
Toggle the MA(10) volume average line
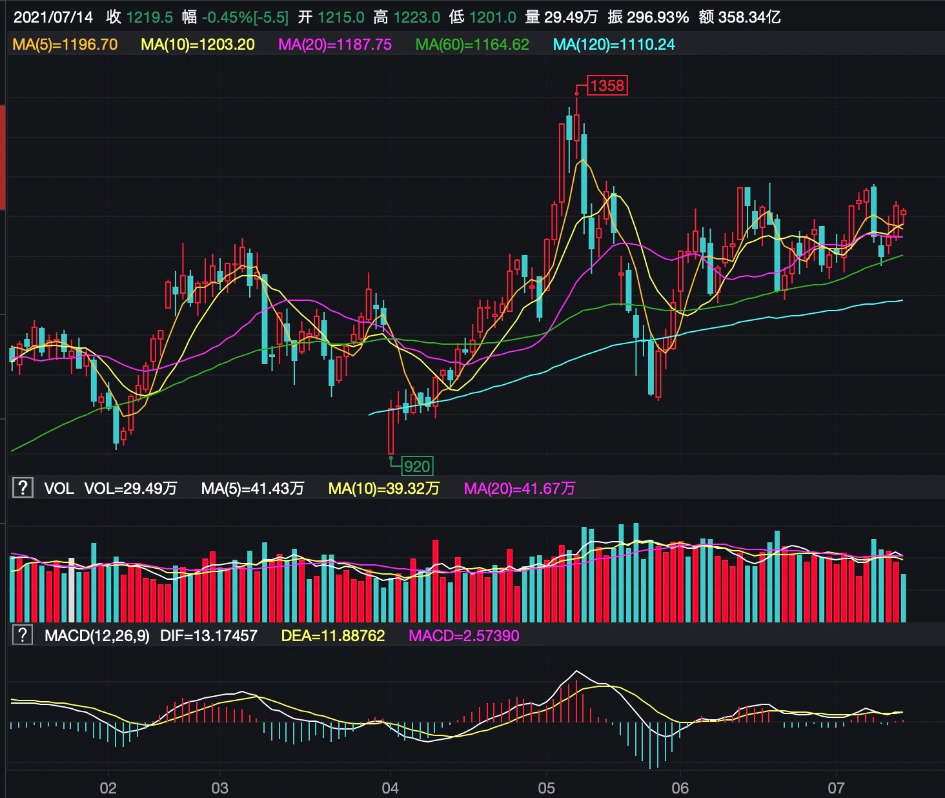coord(383,489)
